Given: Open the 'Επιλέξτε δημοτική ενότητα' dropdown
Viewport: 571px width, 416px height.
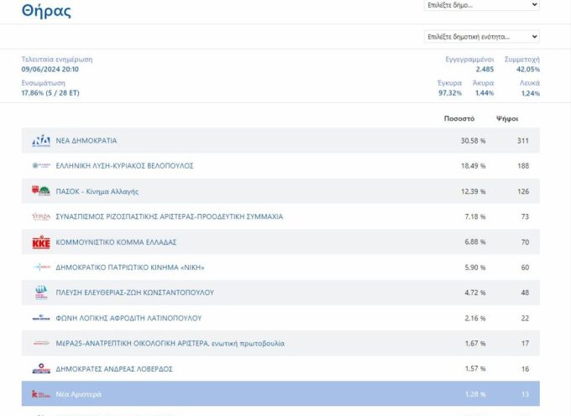Looking at the screenshot, I should (481, 36).
